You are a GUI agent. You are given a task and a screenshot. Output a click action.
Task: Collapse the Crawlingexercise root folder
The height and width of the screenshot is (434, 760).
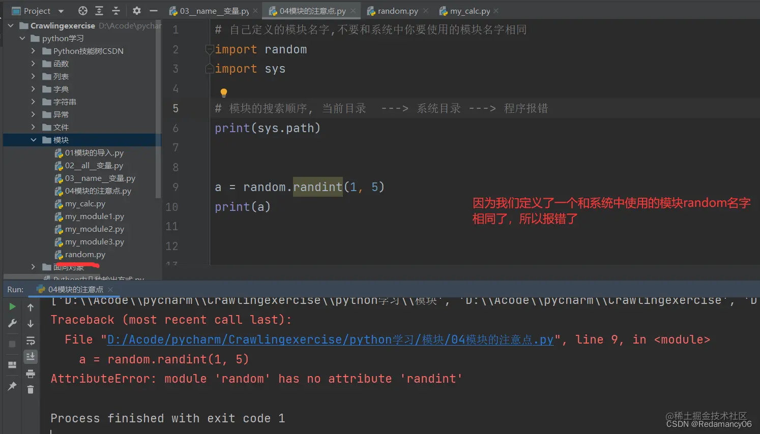[x=11, y=25]
